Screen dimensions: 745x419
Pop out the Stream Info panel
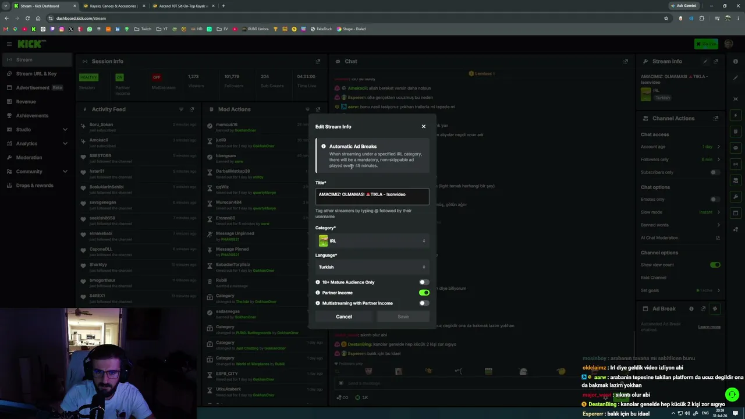716,61
